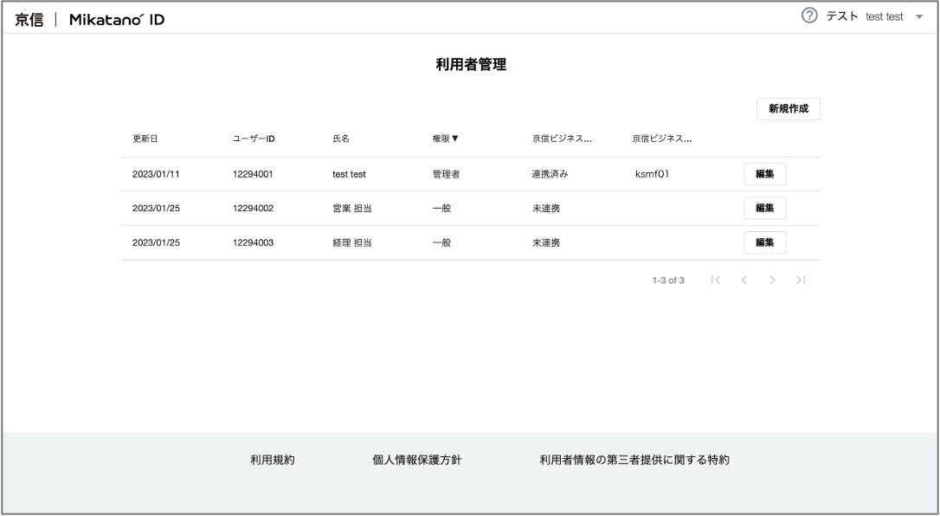Click the 管理者 permission cell
This screenshot has width=940, height=516.
(446, 174)
